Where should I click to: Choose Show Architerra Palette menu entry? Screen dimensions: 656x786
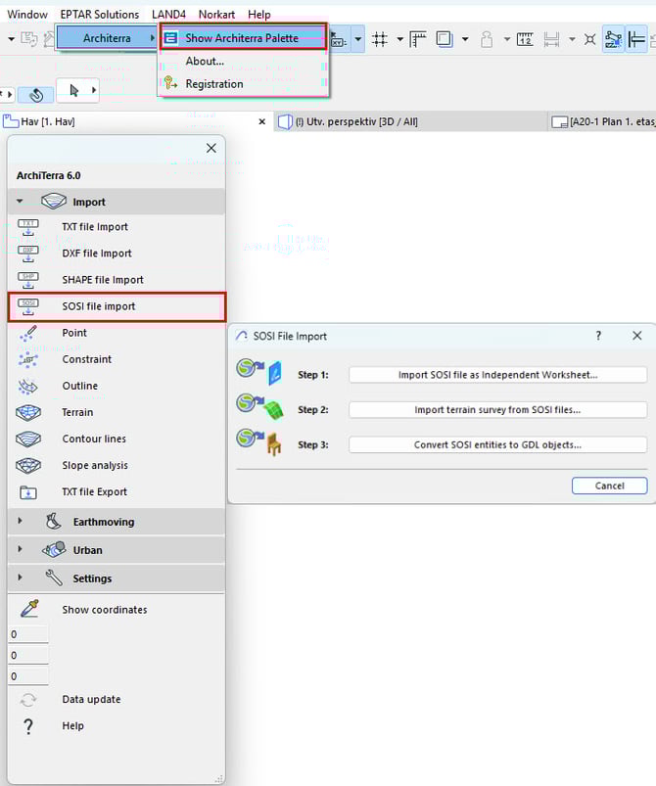[x=242, y=38]
